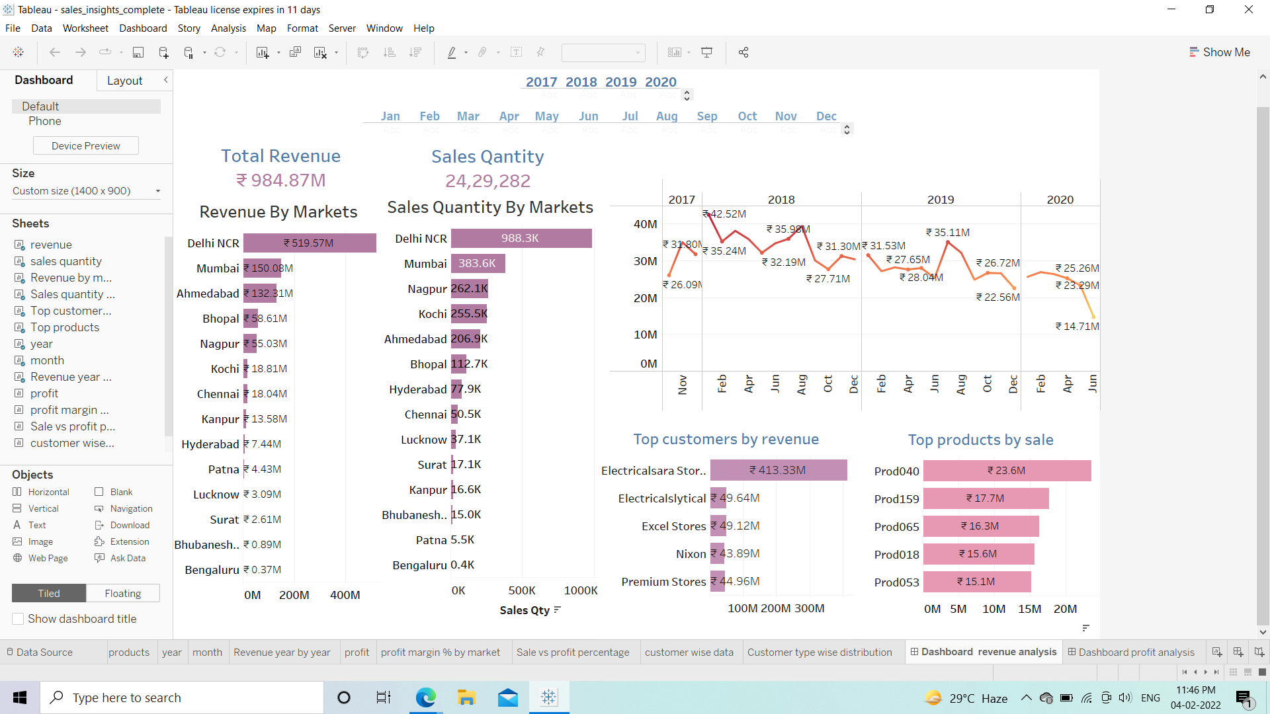
Task: Open the Custom size dropdown
Action: [87, 191]
